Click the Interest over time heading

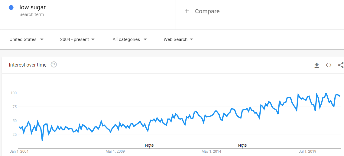tap(28, 65)
